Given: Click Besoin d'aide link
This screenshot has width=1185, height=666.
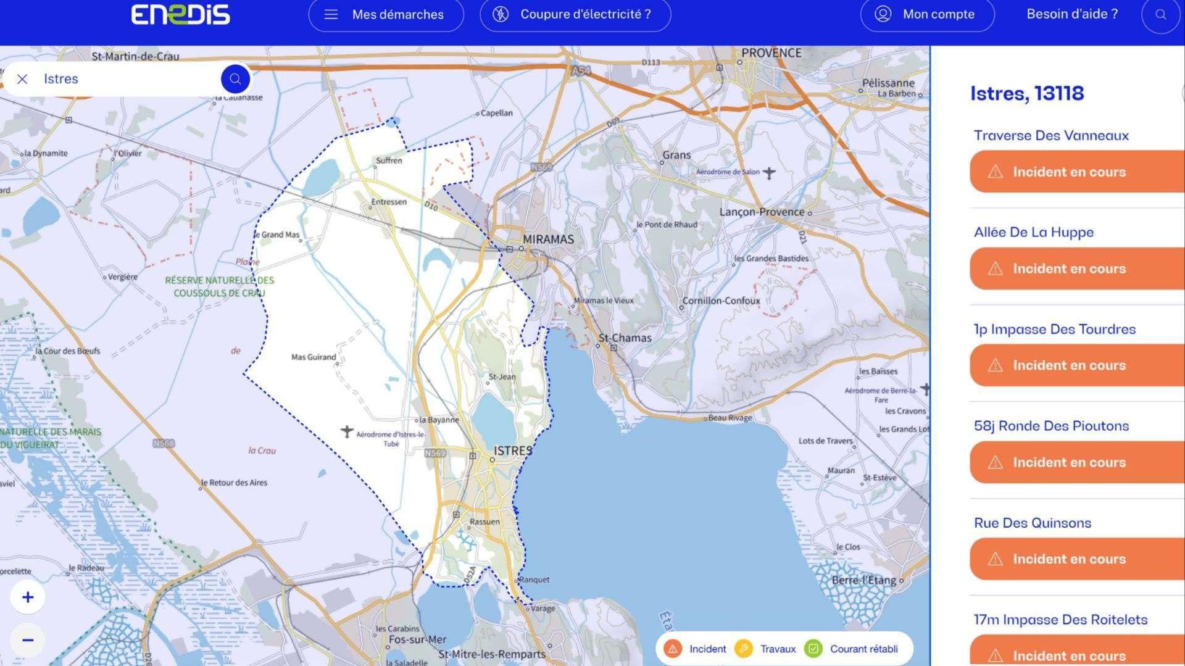Looking at the screenshot, I should point(1072,14).
